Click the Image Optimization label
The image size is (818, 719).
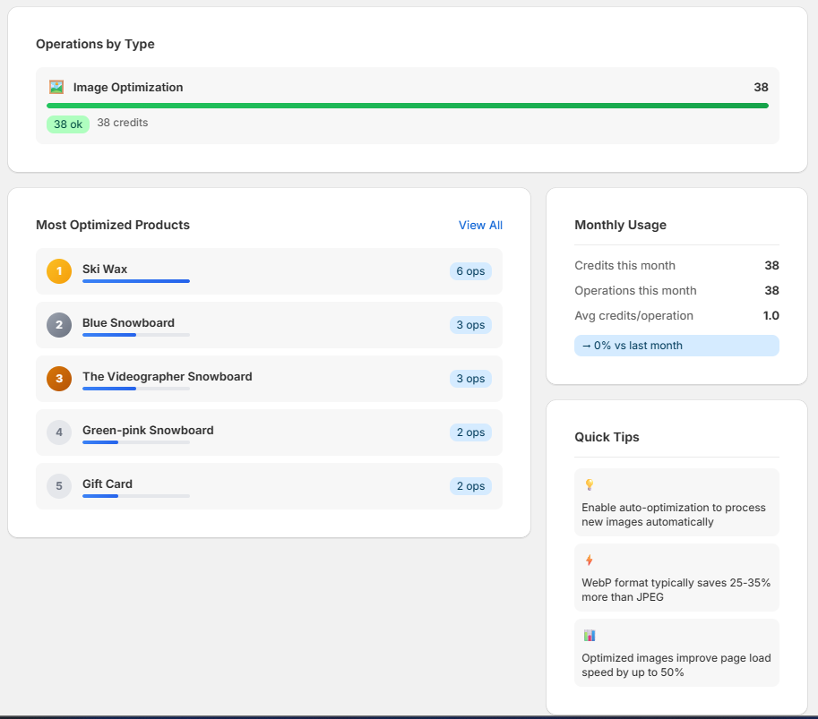[128, 87]
